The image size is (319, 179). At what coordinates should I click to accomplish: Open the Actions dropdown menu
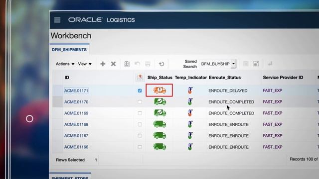click(65, 64)
